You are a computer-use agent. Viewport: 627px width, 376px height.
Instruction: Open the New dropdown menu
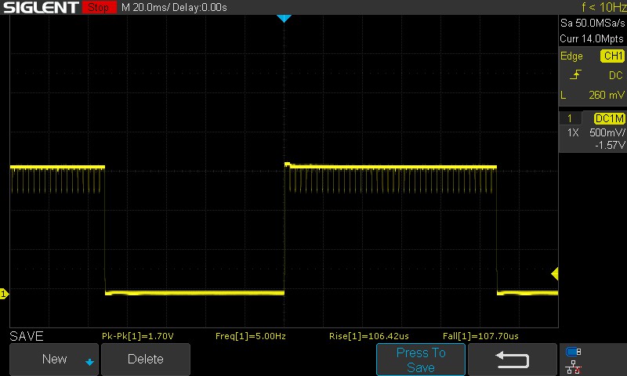[54, 360]
